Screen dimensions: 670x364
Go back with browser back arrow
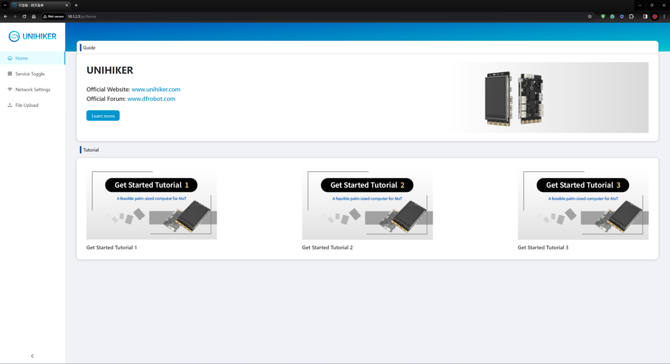pos(5,16)
